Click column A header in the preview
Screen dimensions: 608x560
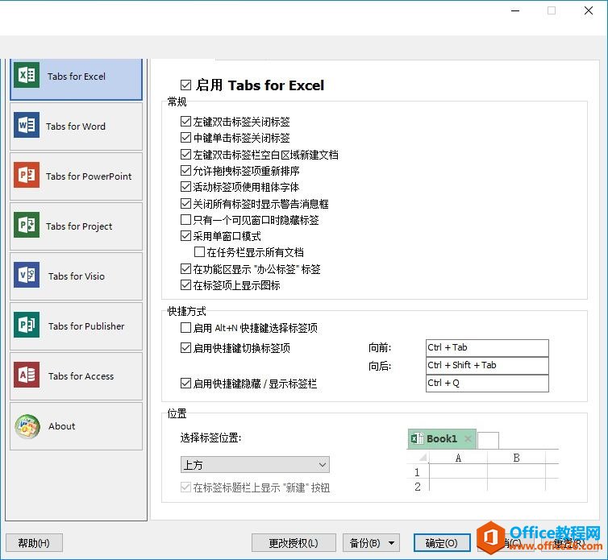tap(458, 458)
